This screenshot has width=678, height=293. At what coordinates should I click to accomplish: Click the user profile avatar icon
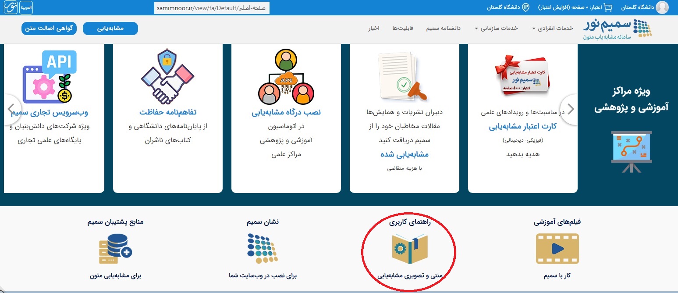pyautogui.click(x=662, y=7)
